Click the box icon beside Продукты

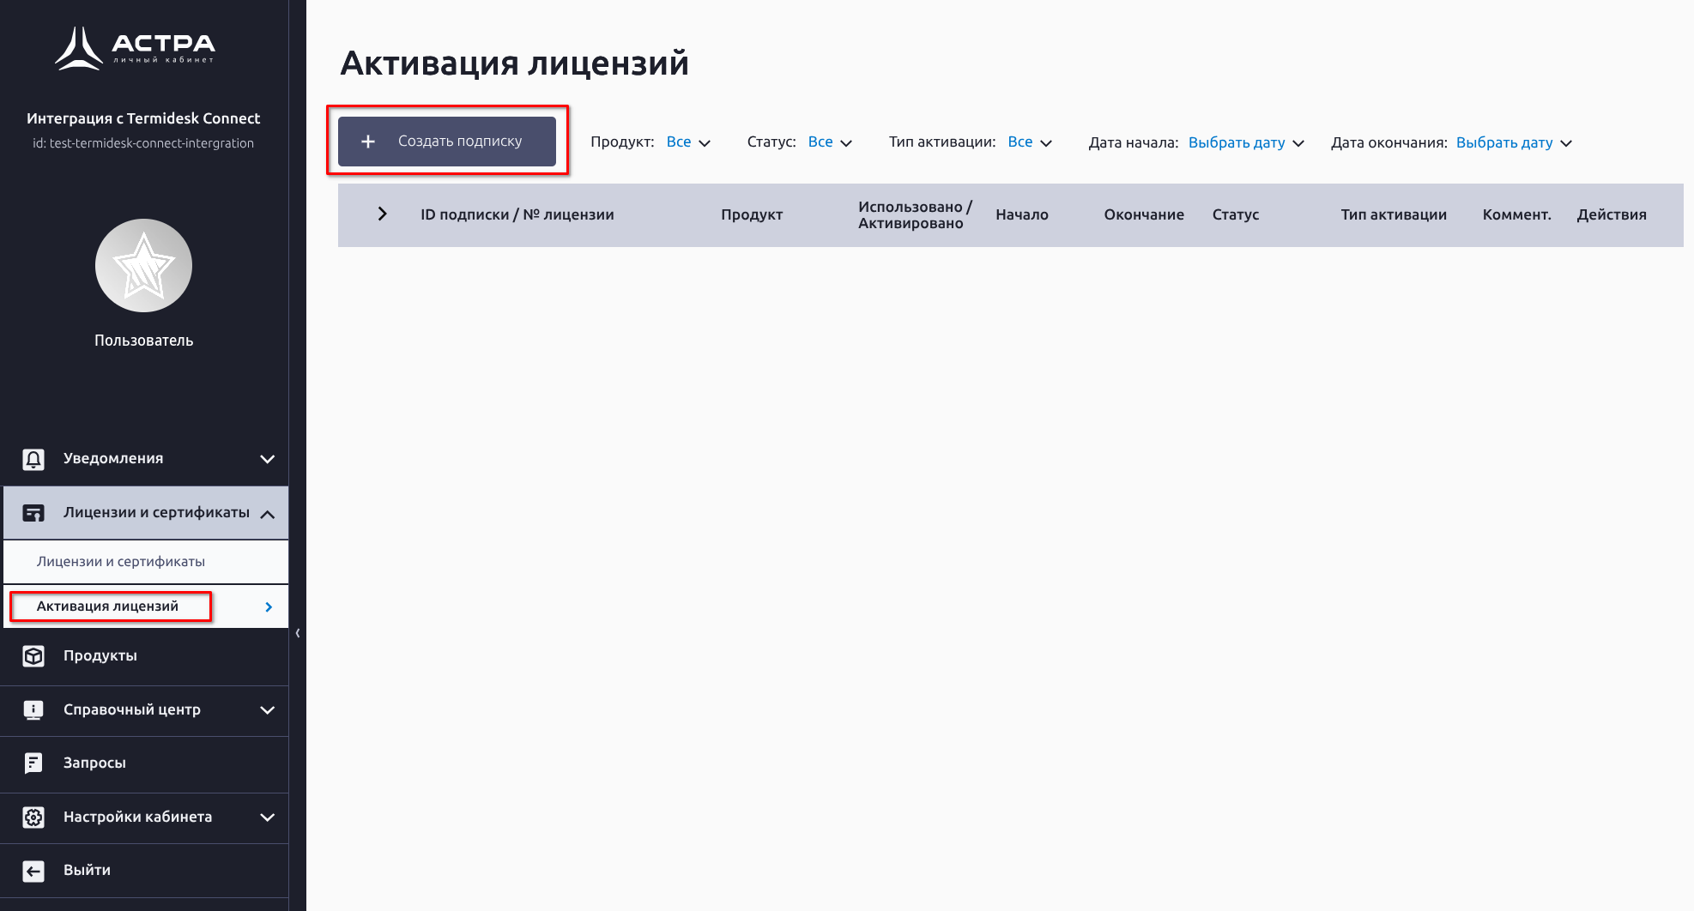[x=33, y=656]
